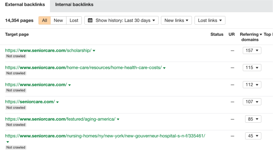Open the scholarship page URL link

click(48, 50)
